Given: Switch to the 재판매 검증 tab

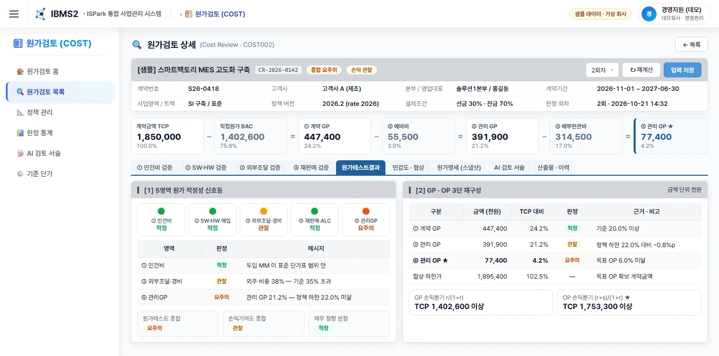Looking at the screenshot, I should [x=311, y=168].
